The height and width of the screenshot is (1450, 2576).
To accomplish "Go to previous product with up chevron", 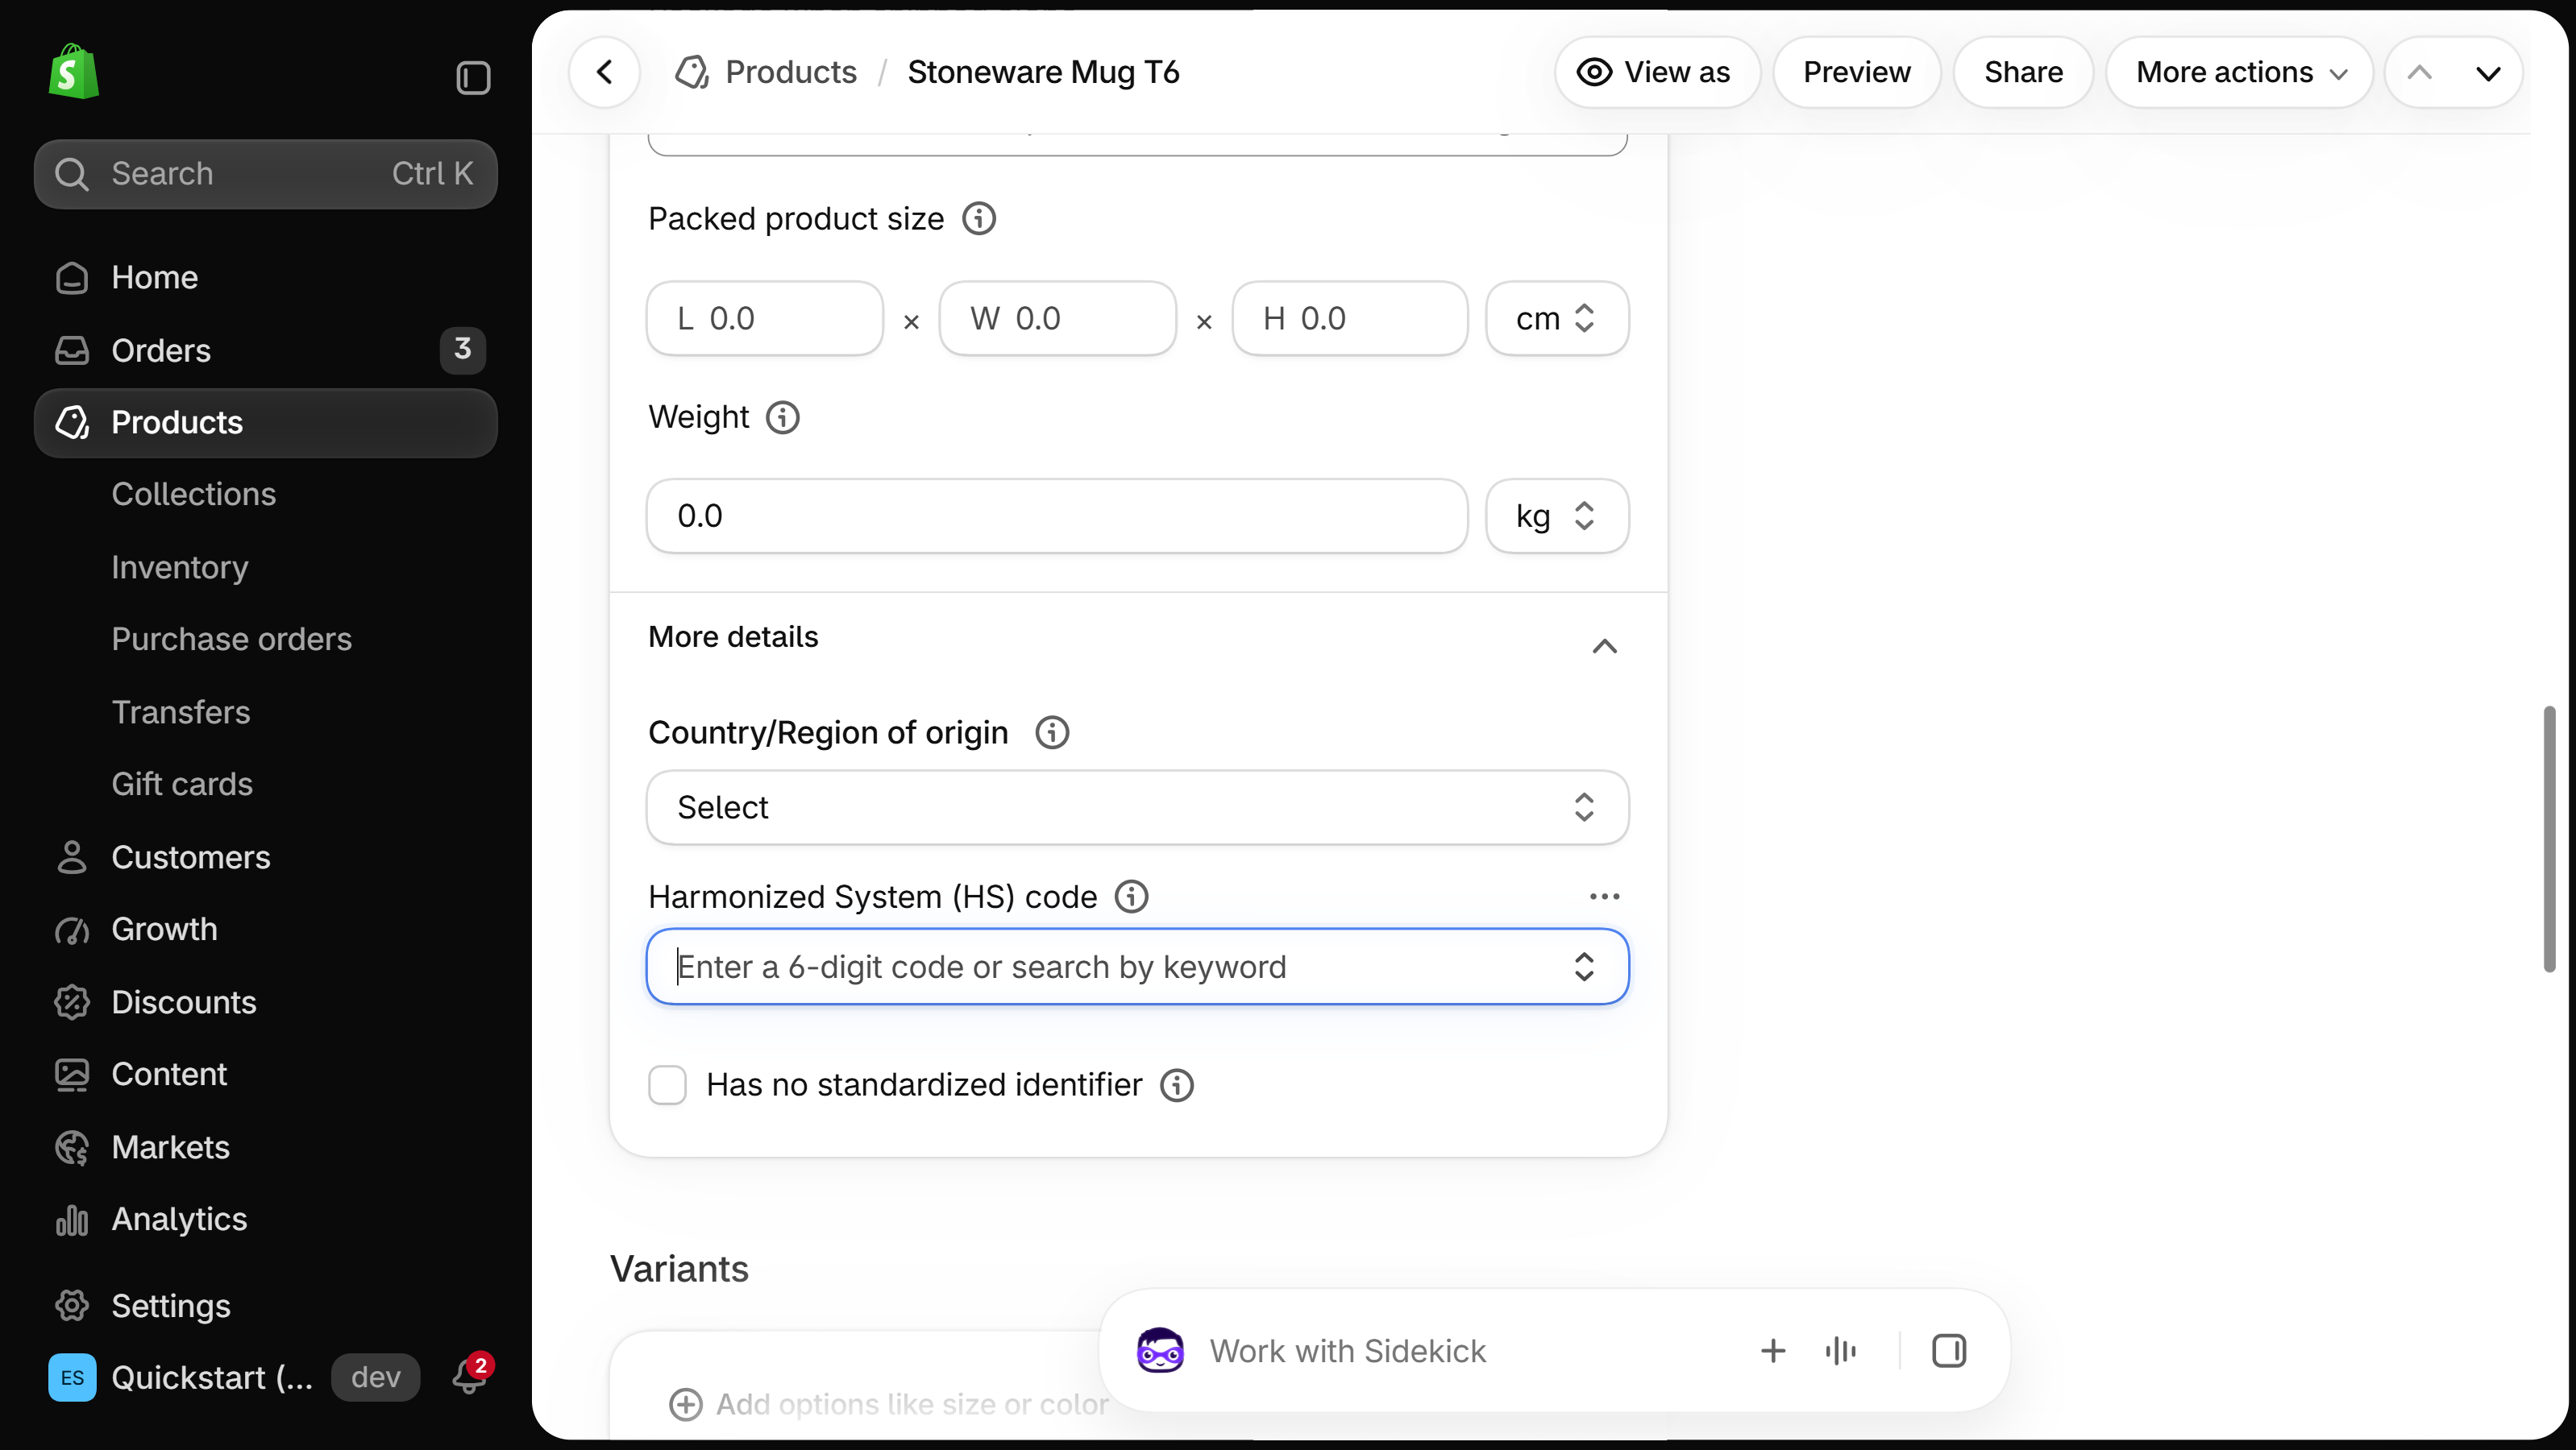I will click(2420, 72).
